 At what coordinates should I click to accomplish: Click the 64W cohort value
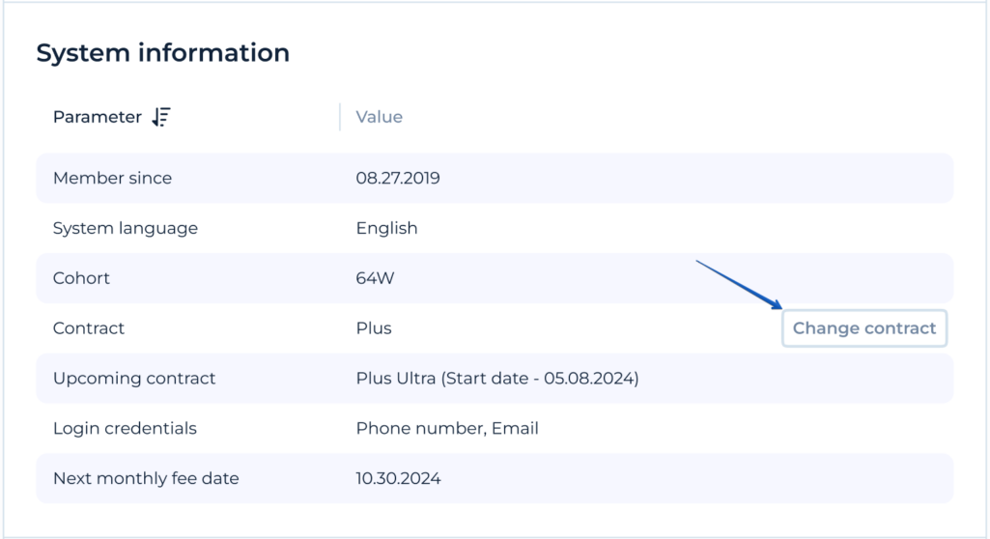[375, 278]
